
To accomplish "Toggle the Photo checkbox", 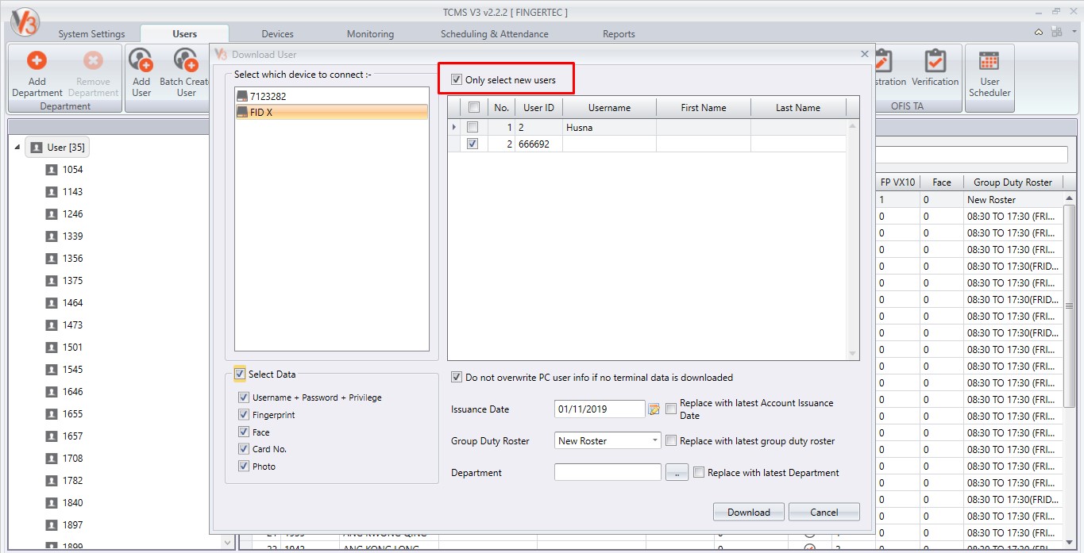I will [244, 467].
